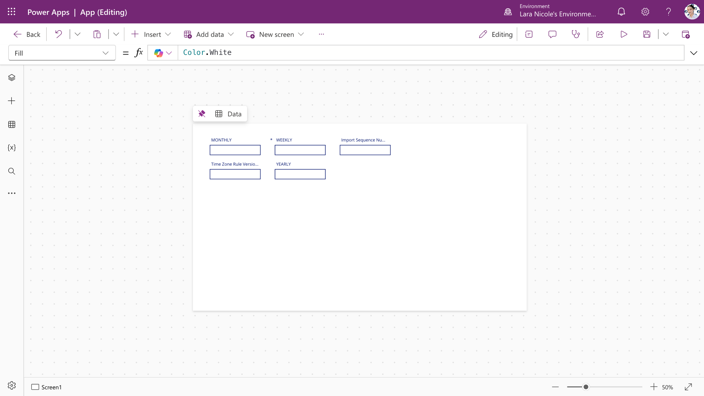
Task: Open the Variables panel
Action: coord(12,148)
